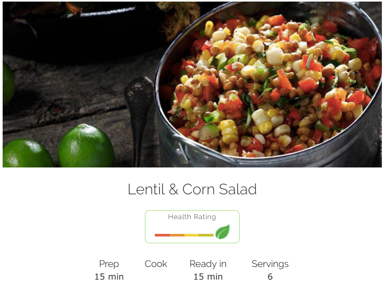Click the salad bowl in the recipe photo
This screenshot has width=384, height=287.
[x=269, y=85]
